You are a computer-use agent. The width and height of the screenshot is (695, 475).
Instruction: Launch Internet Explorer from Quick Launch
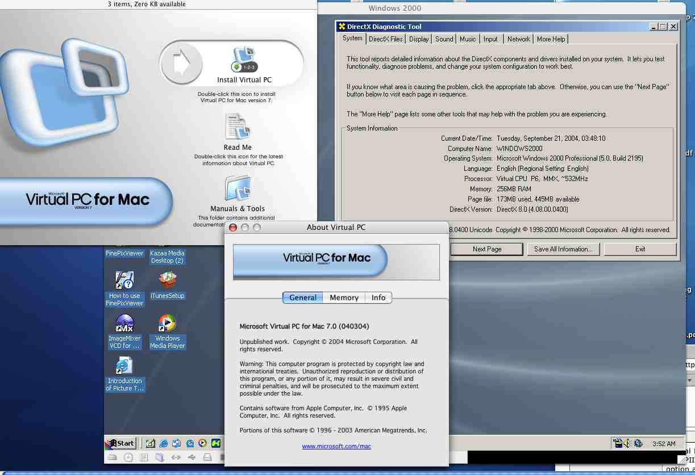(x=164, y=443)
